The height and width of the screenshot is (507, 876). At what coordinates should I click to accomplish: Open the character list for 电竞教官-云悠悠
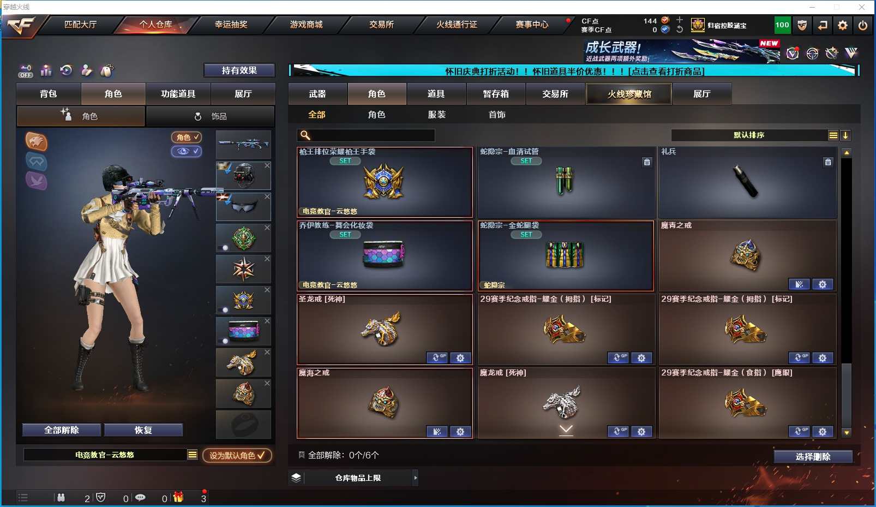(x=193, y=455)
